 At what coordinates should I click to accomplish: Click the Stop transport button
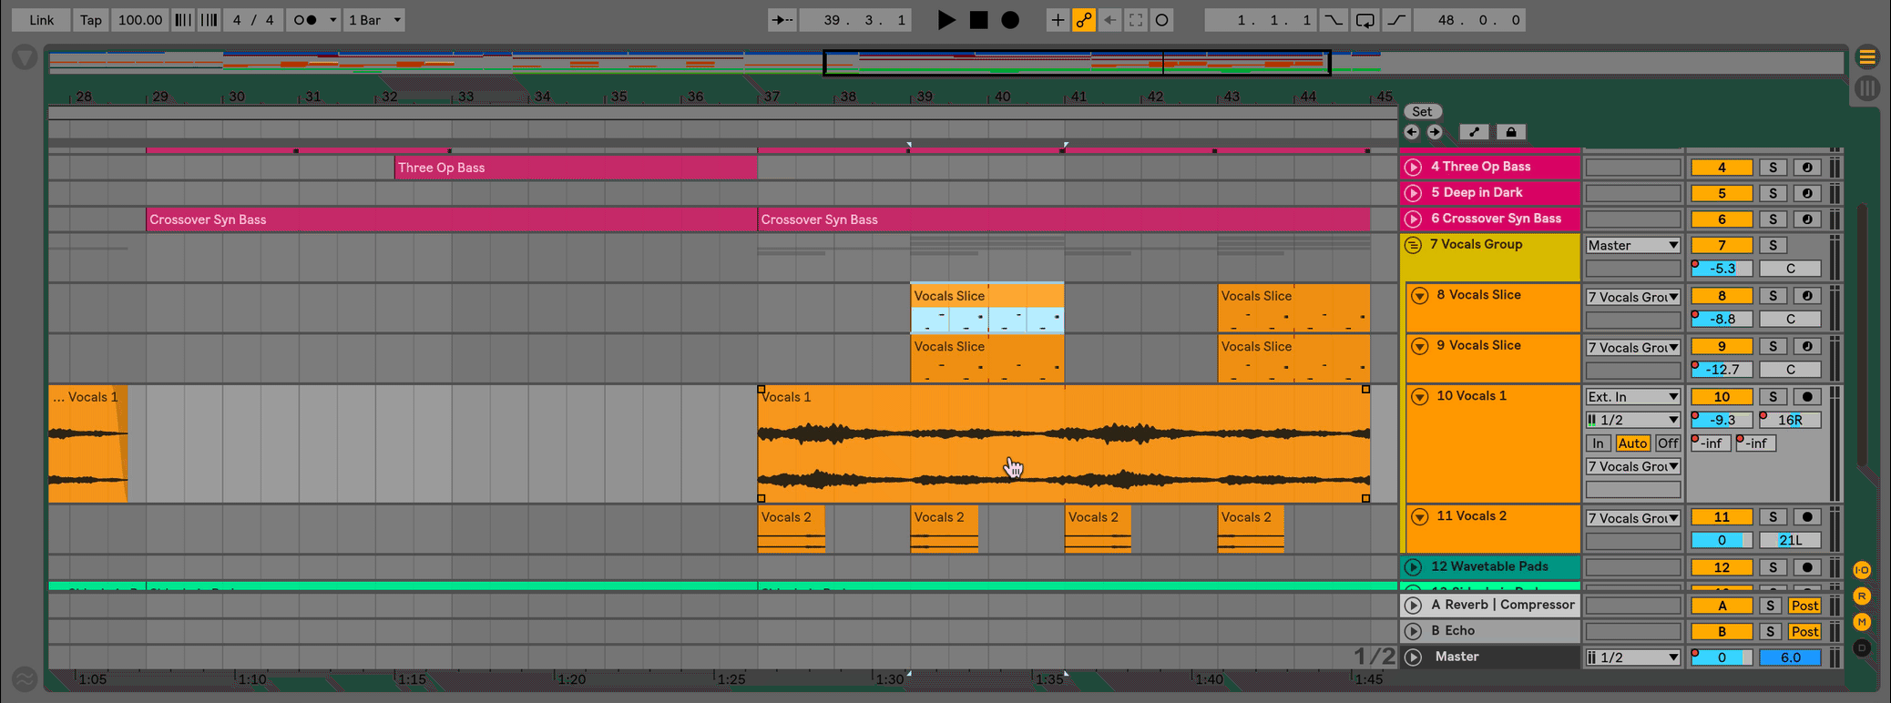click(978, 20)
